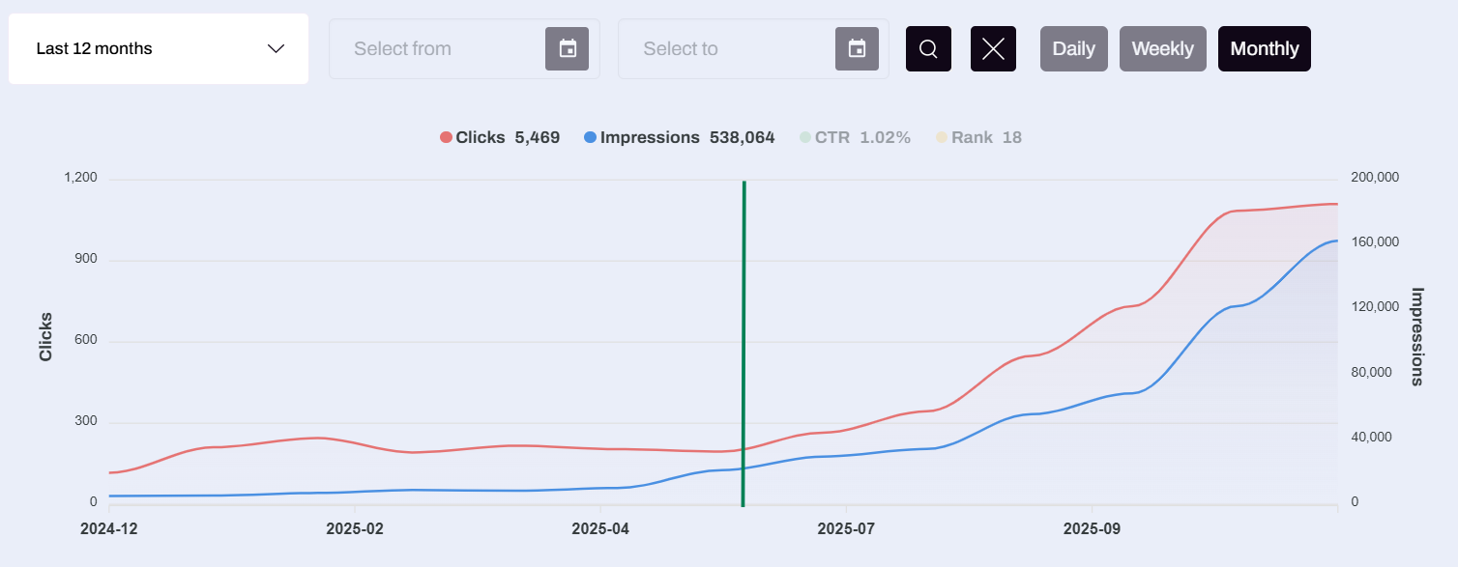
Task: Click the green vertical marker line
Action: tap(744, 343)
